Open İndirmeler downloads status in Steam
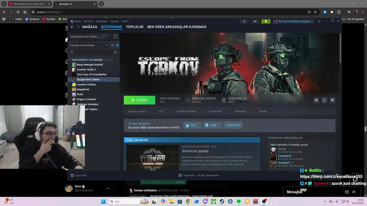Screen dimensions: 367x206 coord(199,175)
